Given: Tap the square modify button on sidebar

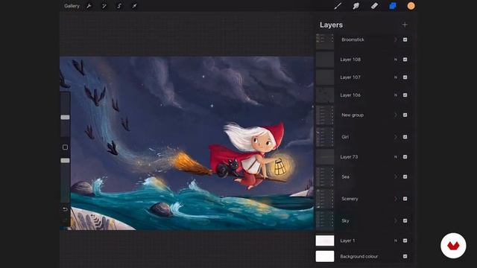Looking at the screenshot, I should tap(65, 147).
